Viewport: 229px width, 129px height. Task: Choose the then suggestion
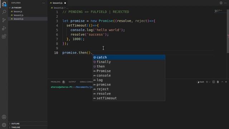pos(129,66)
